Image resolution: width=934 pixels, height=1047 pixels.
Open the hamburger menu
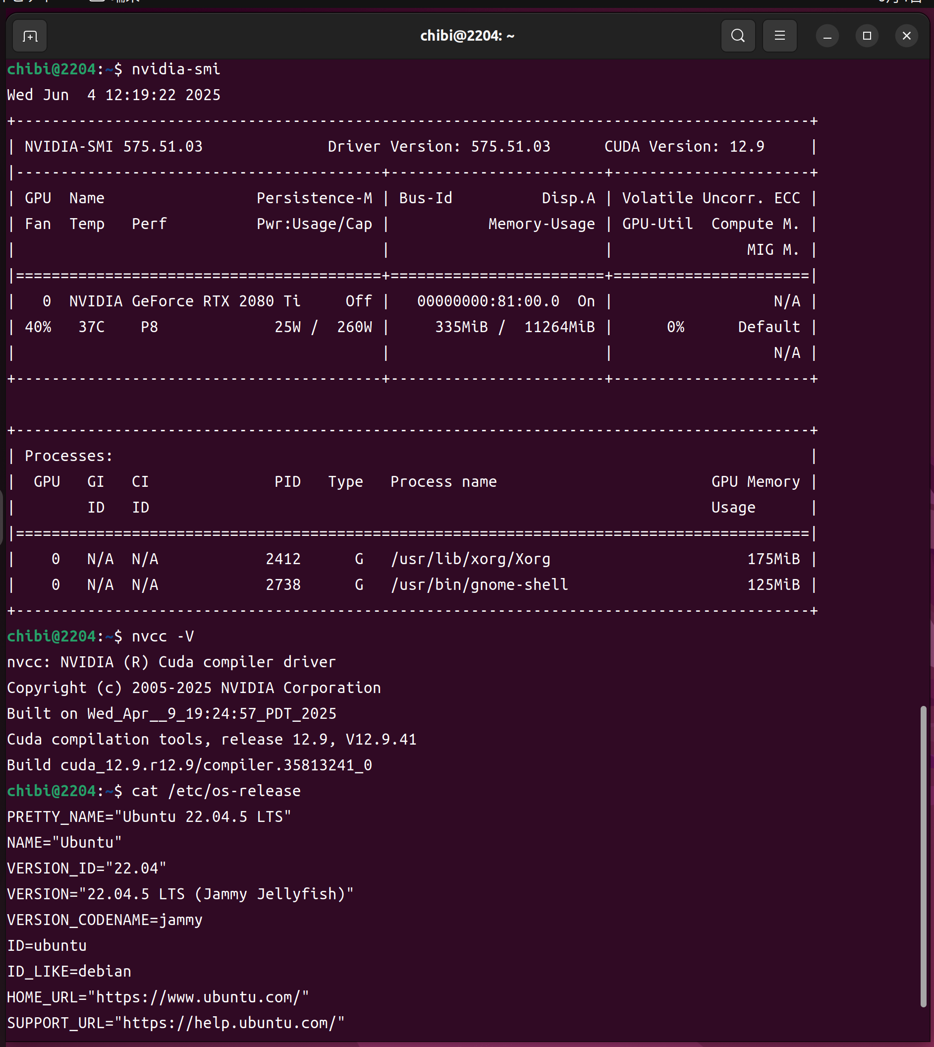pos(779,36)
